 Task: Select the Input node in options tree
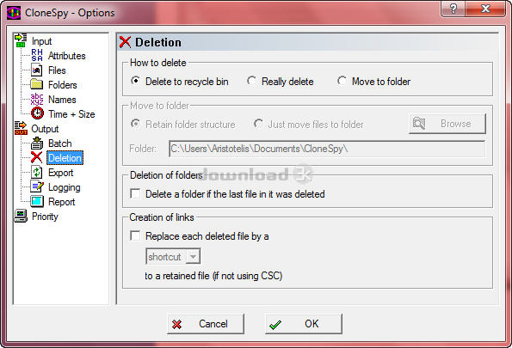point(41,41)
